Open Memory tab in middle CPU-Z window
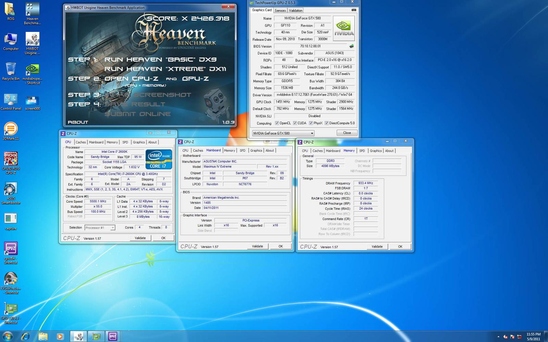548x342 pixels. click(229, 150)
